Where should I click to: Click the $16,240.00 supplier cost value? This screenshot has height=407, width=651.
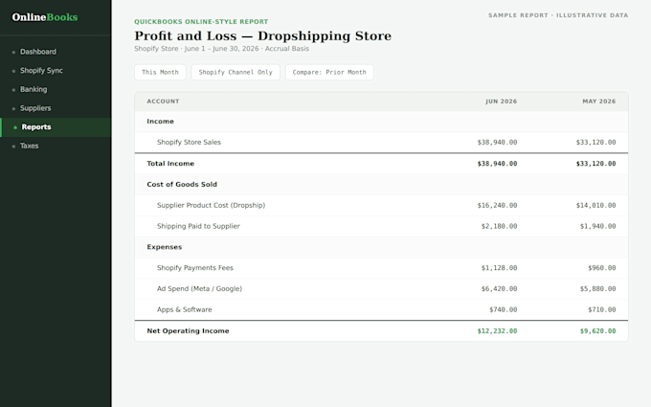[497, 206]
